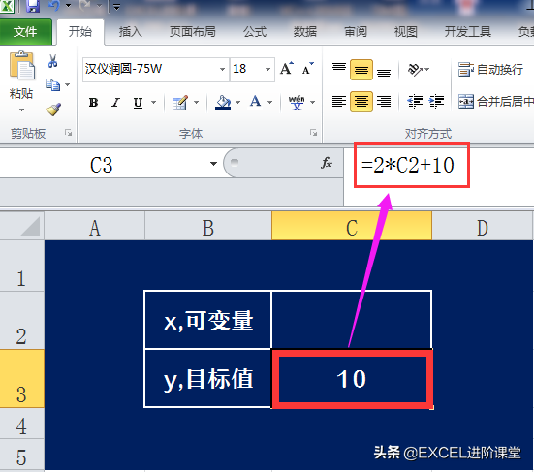The height and width of the screenshot is (472, 534).
Task: Click the cell borders icon
Action: [x=180, y=103]
